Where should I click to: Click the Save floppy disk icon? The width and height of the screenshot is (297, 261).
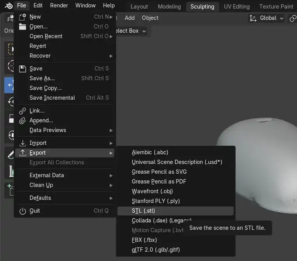tap(22, 69)
